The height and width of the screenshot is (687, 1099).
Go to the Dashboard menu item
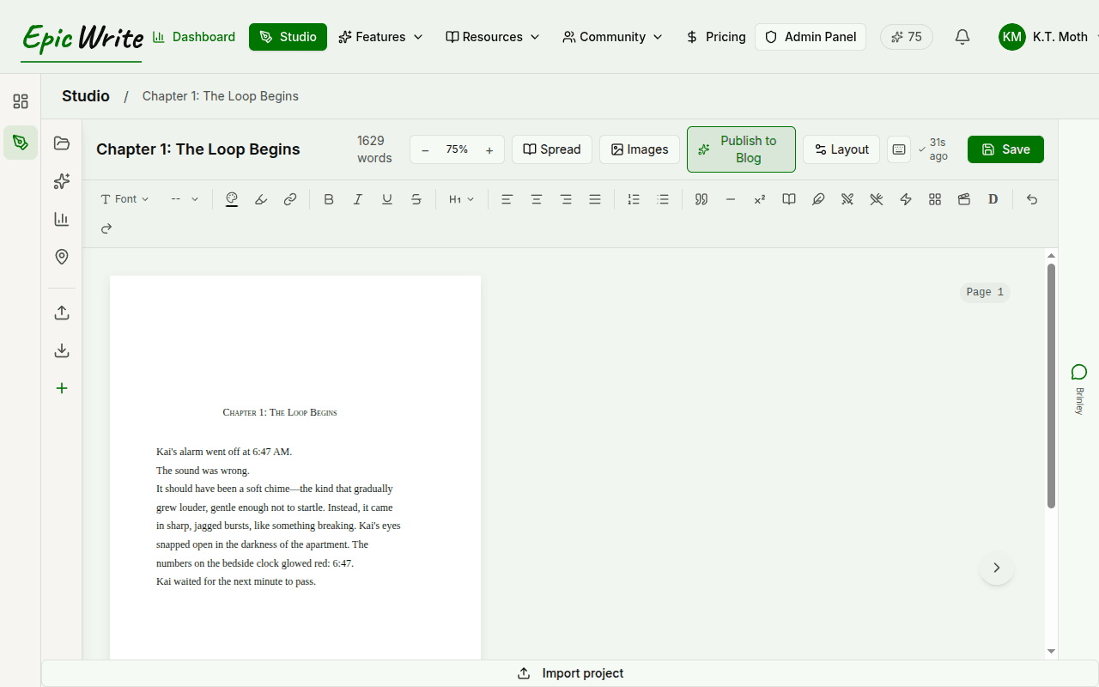[193, 37]
